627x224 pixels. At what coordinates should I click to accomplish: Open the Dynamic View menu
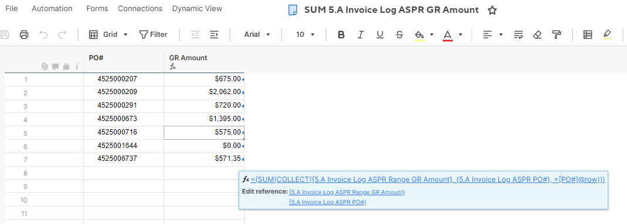click(197, 8)
